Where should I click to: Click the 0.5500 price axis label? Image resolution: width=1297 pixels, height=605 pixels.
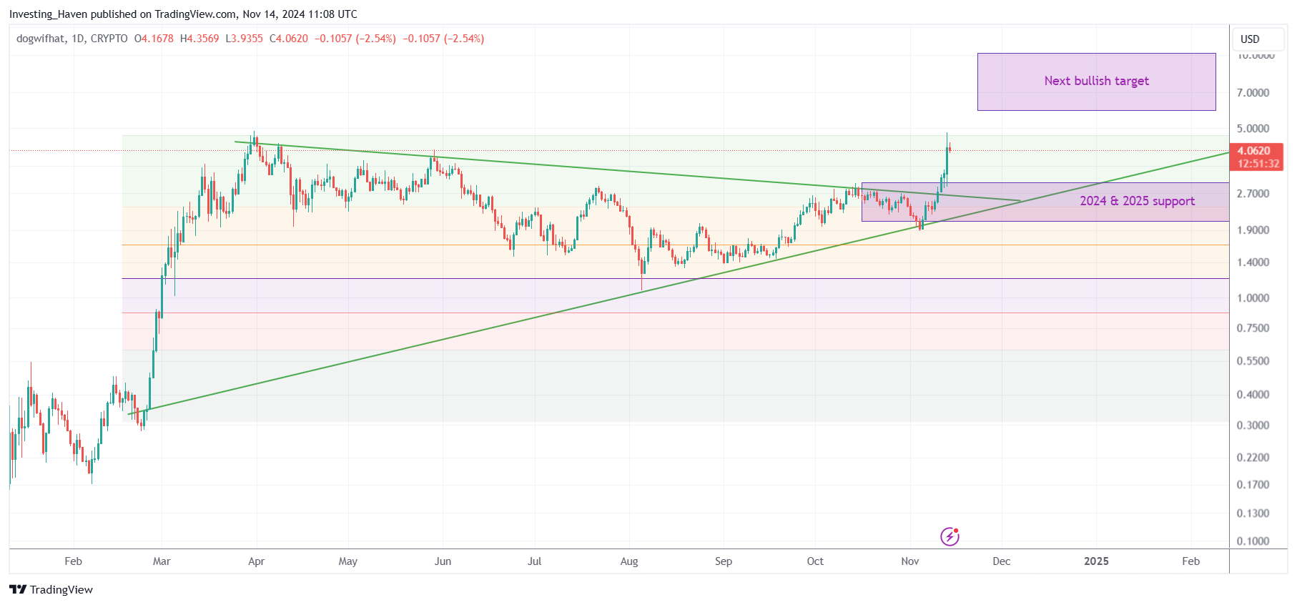tap(1253, 361)
